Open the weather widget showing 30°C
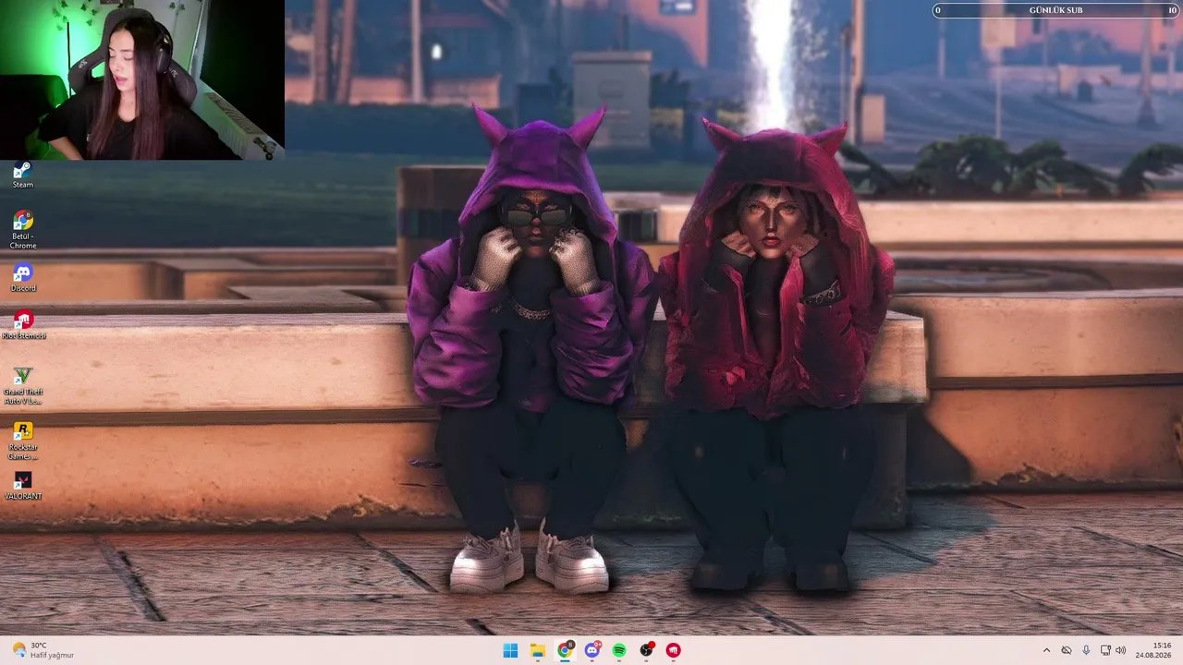 (43, 650)
